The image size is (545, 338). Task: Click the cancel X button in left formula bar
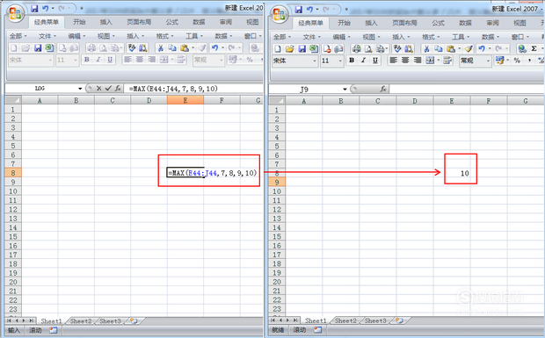click(x=99, y=89)
